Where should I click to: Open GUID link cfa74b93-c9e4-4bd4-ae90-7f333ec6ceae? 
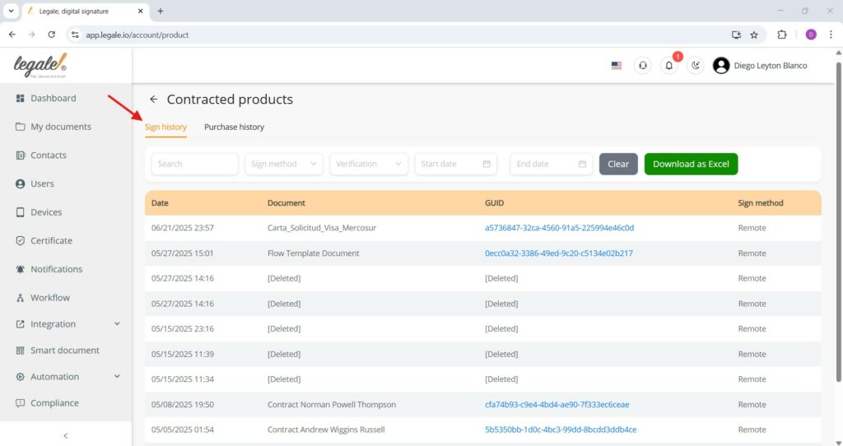pos(557,405)
